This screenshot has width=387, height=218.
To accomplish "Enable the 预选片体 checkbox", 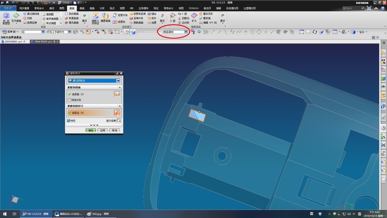I will pos(70,100).
